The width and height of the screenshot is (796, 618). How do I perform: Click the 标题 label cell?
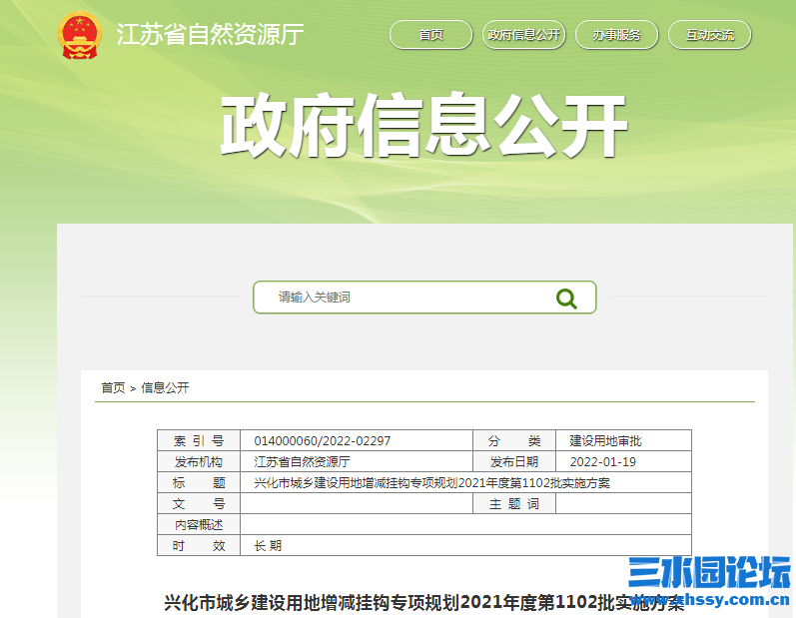coord(199,482)
